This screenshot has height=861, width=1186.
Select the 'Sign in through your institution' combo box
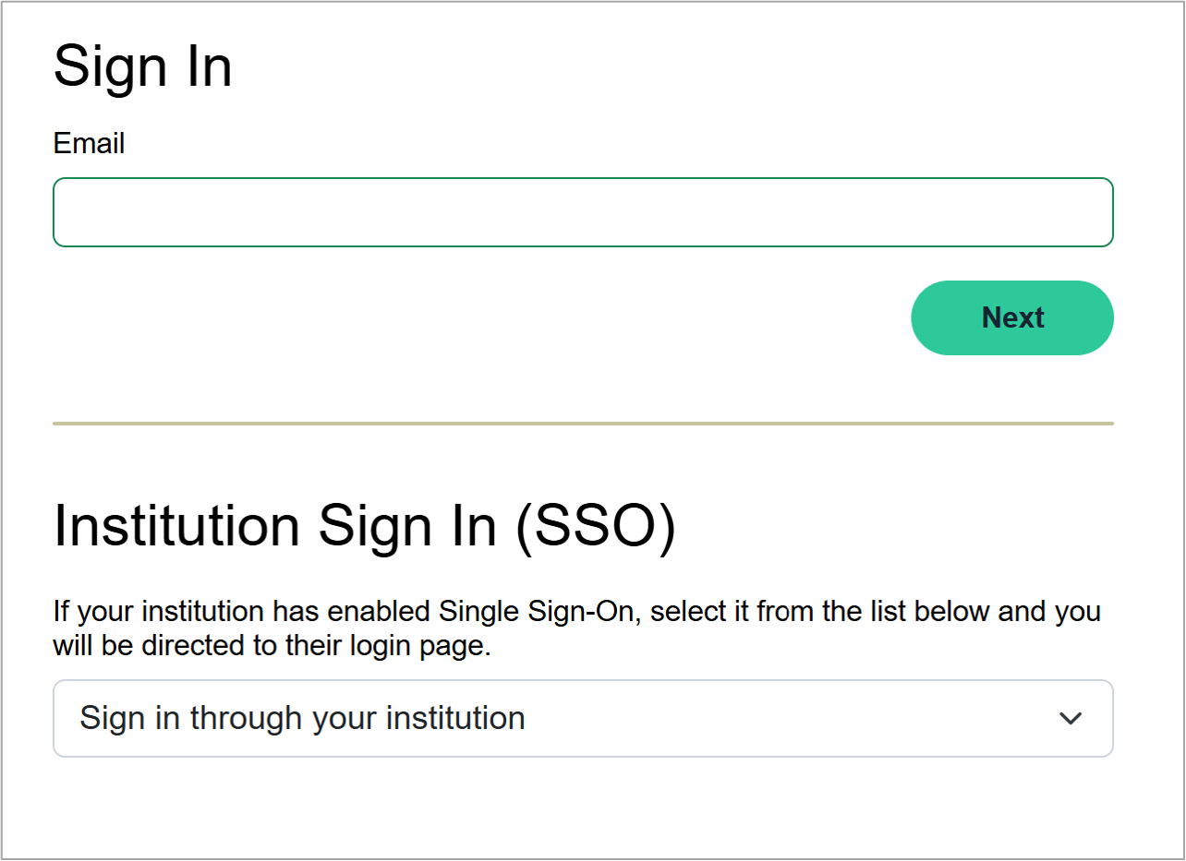coord(583,718)
